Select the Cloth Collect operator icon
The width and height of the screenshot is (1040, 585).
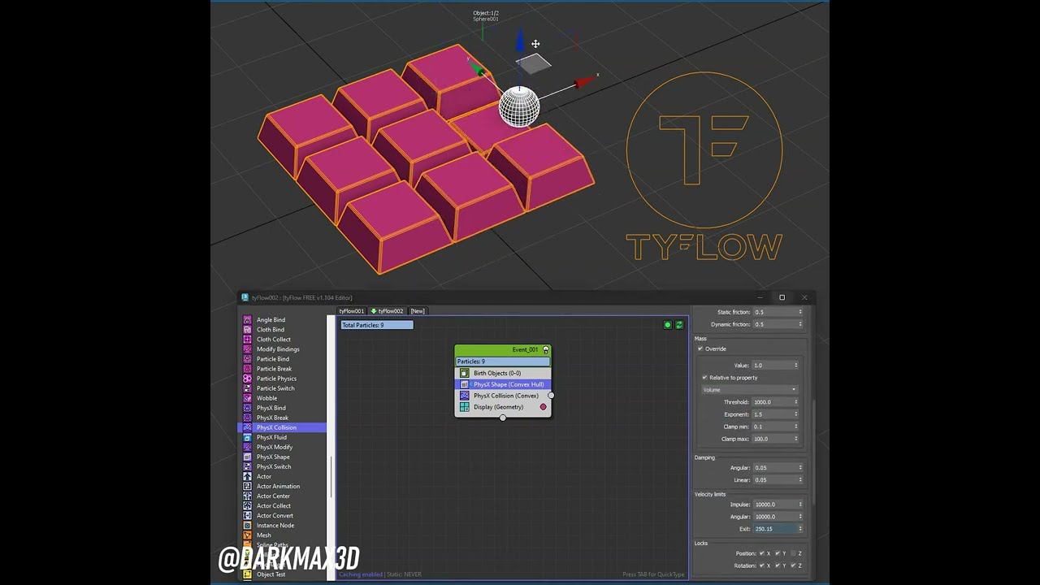(x=248, y=340)
